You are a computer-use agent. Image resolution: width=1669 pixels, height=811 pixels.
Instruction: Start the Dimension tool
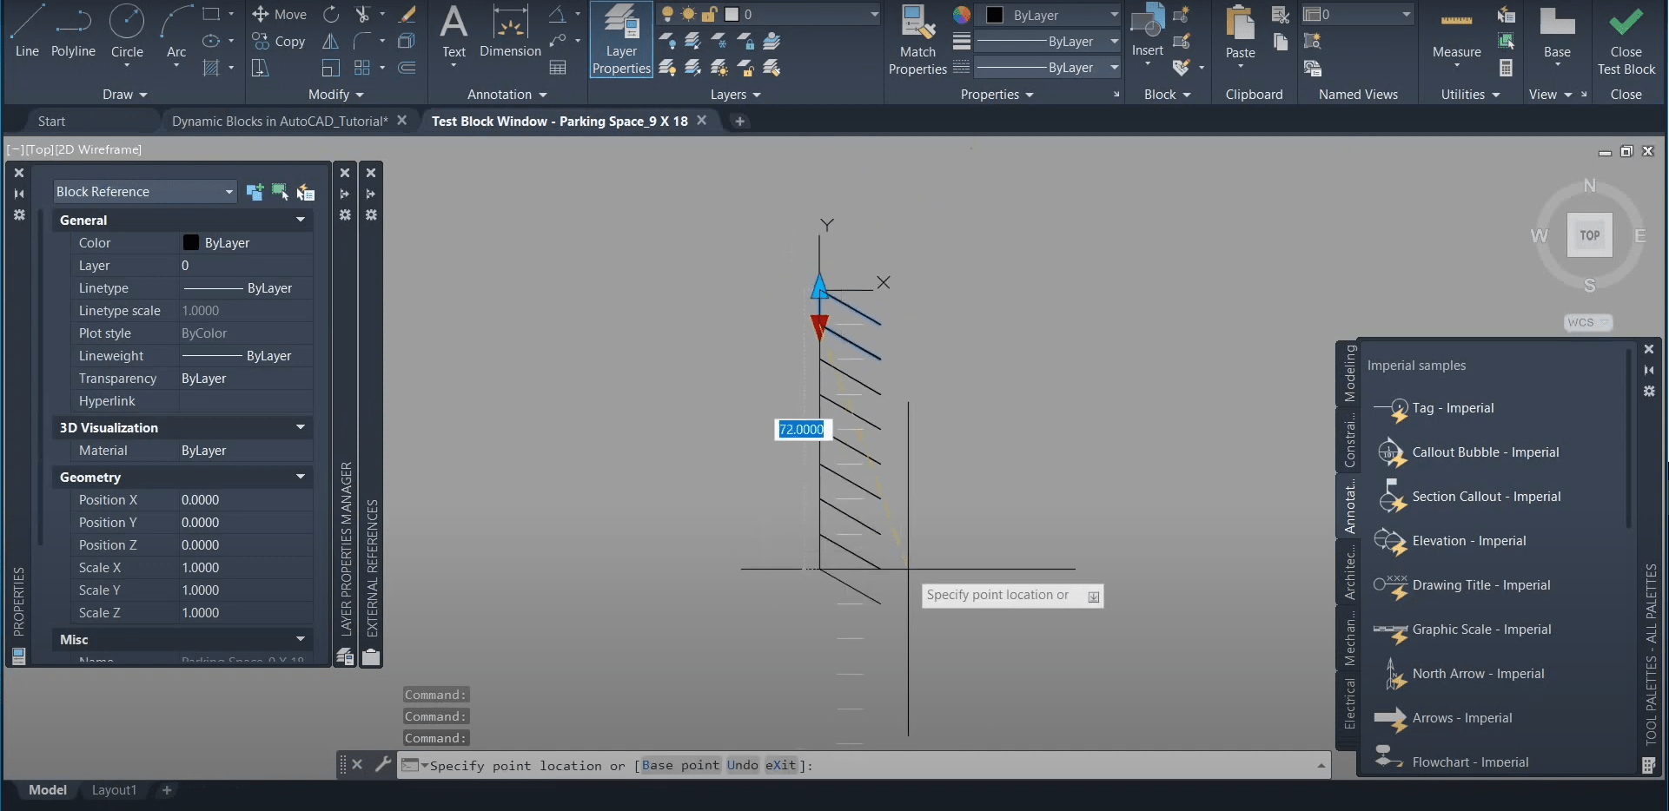point(510,32)
